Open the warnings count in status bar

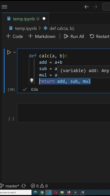click(x=44, y=186)
